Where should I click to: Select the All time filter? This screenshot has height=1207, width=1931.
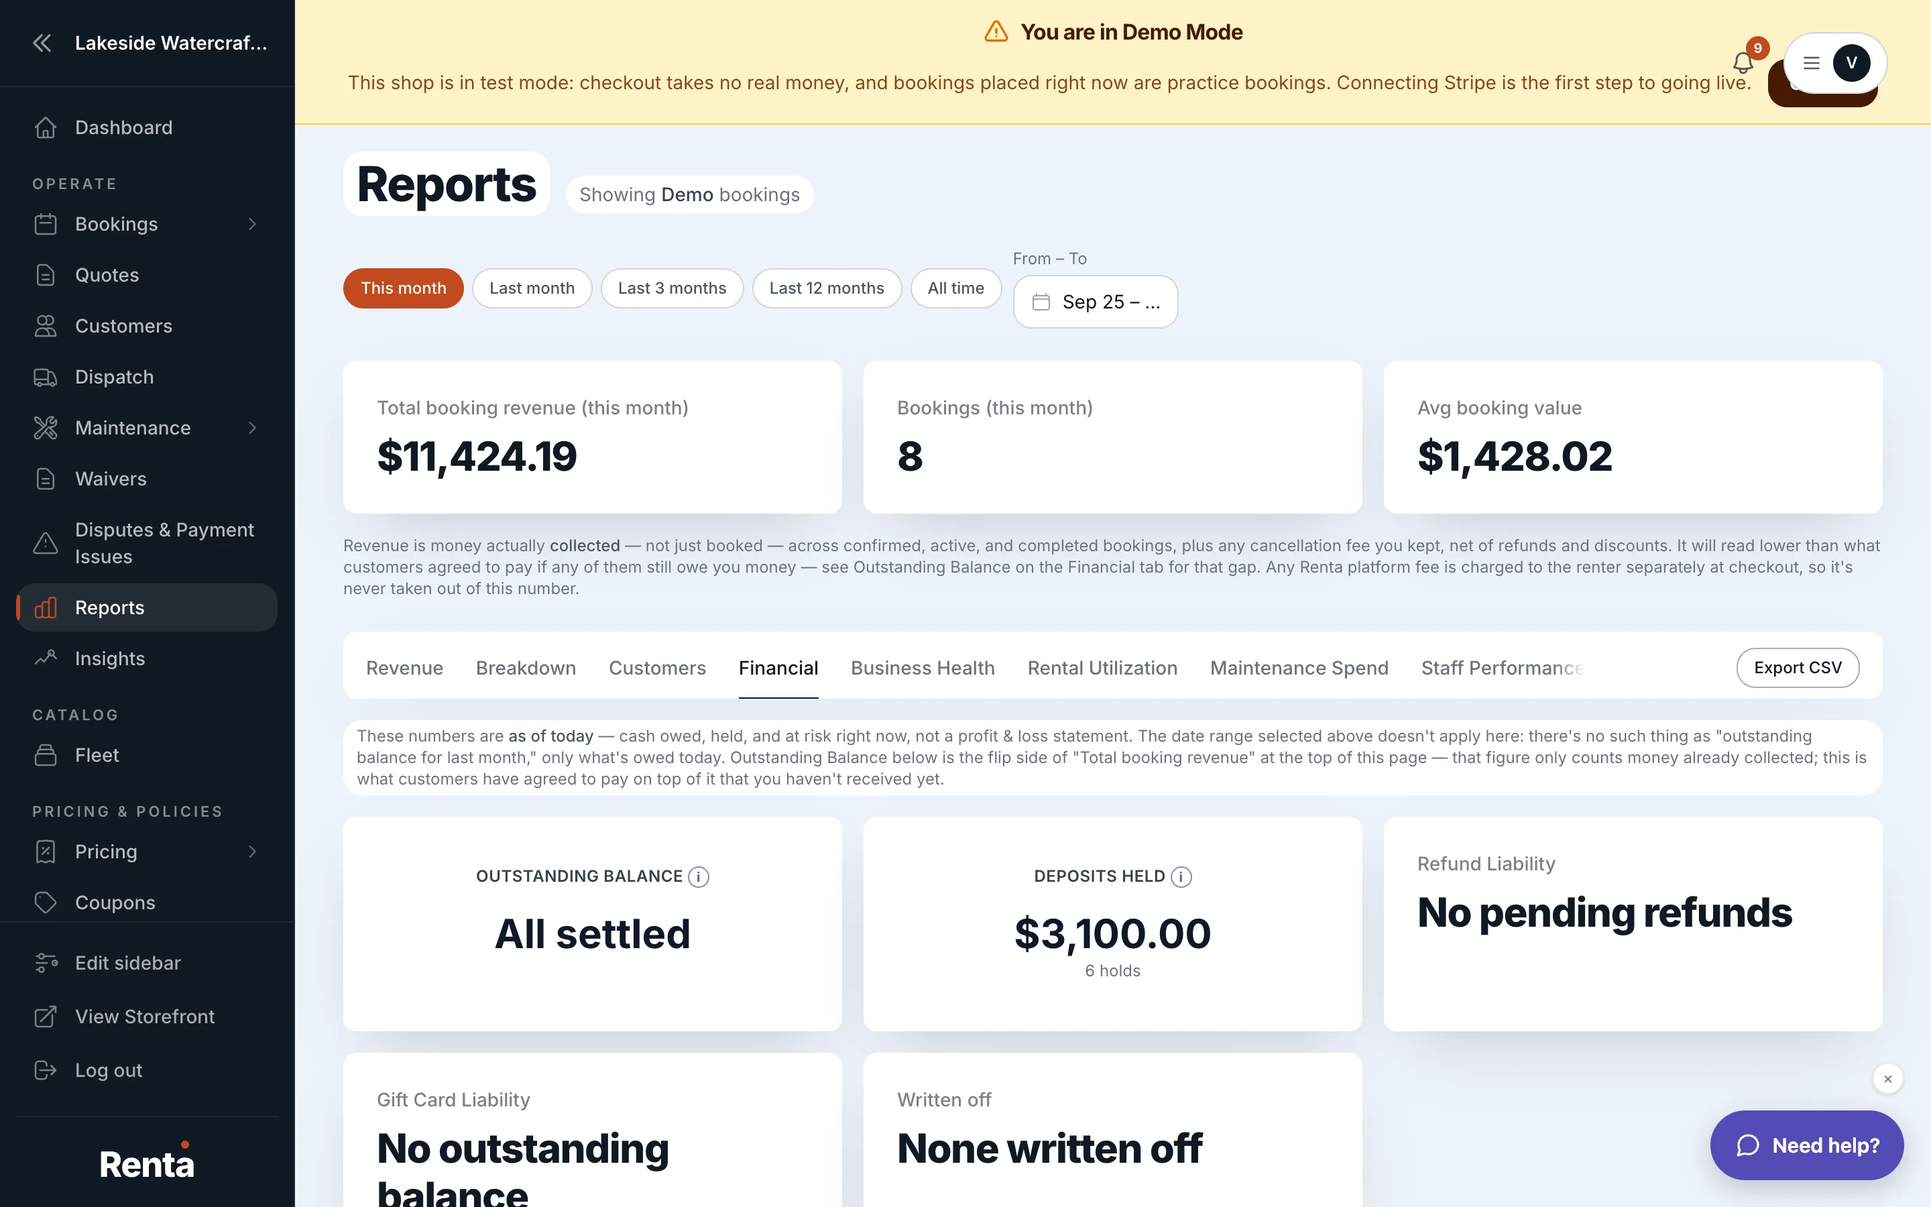coord(955,288)
